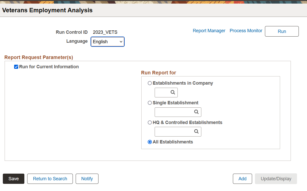Save the run control page
307x191 pixels.
[x=14, y=179]
